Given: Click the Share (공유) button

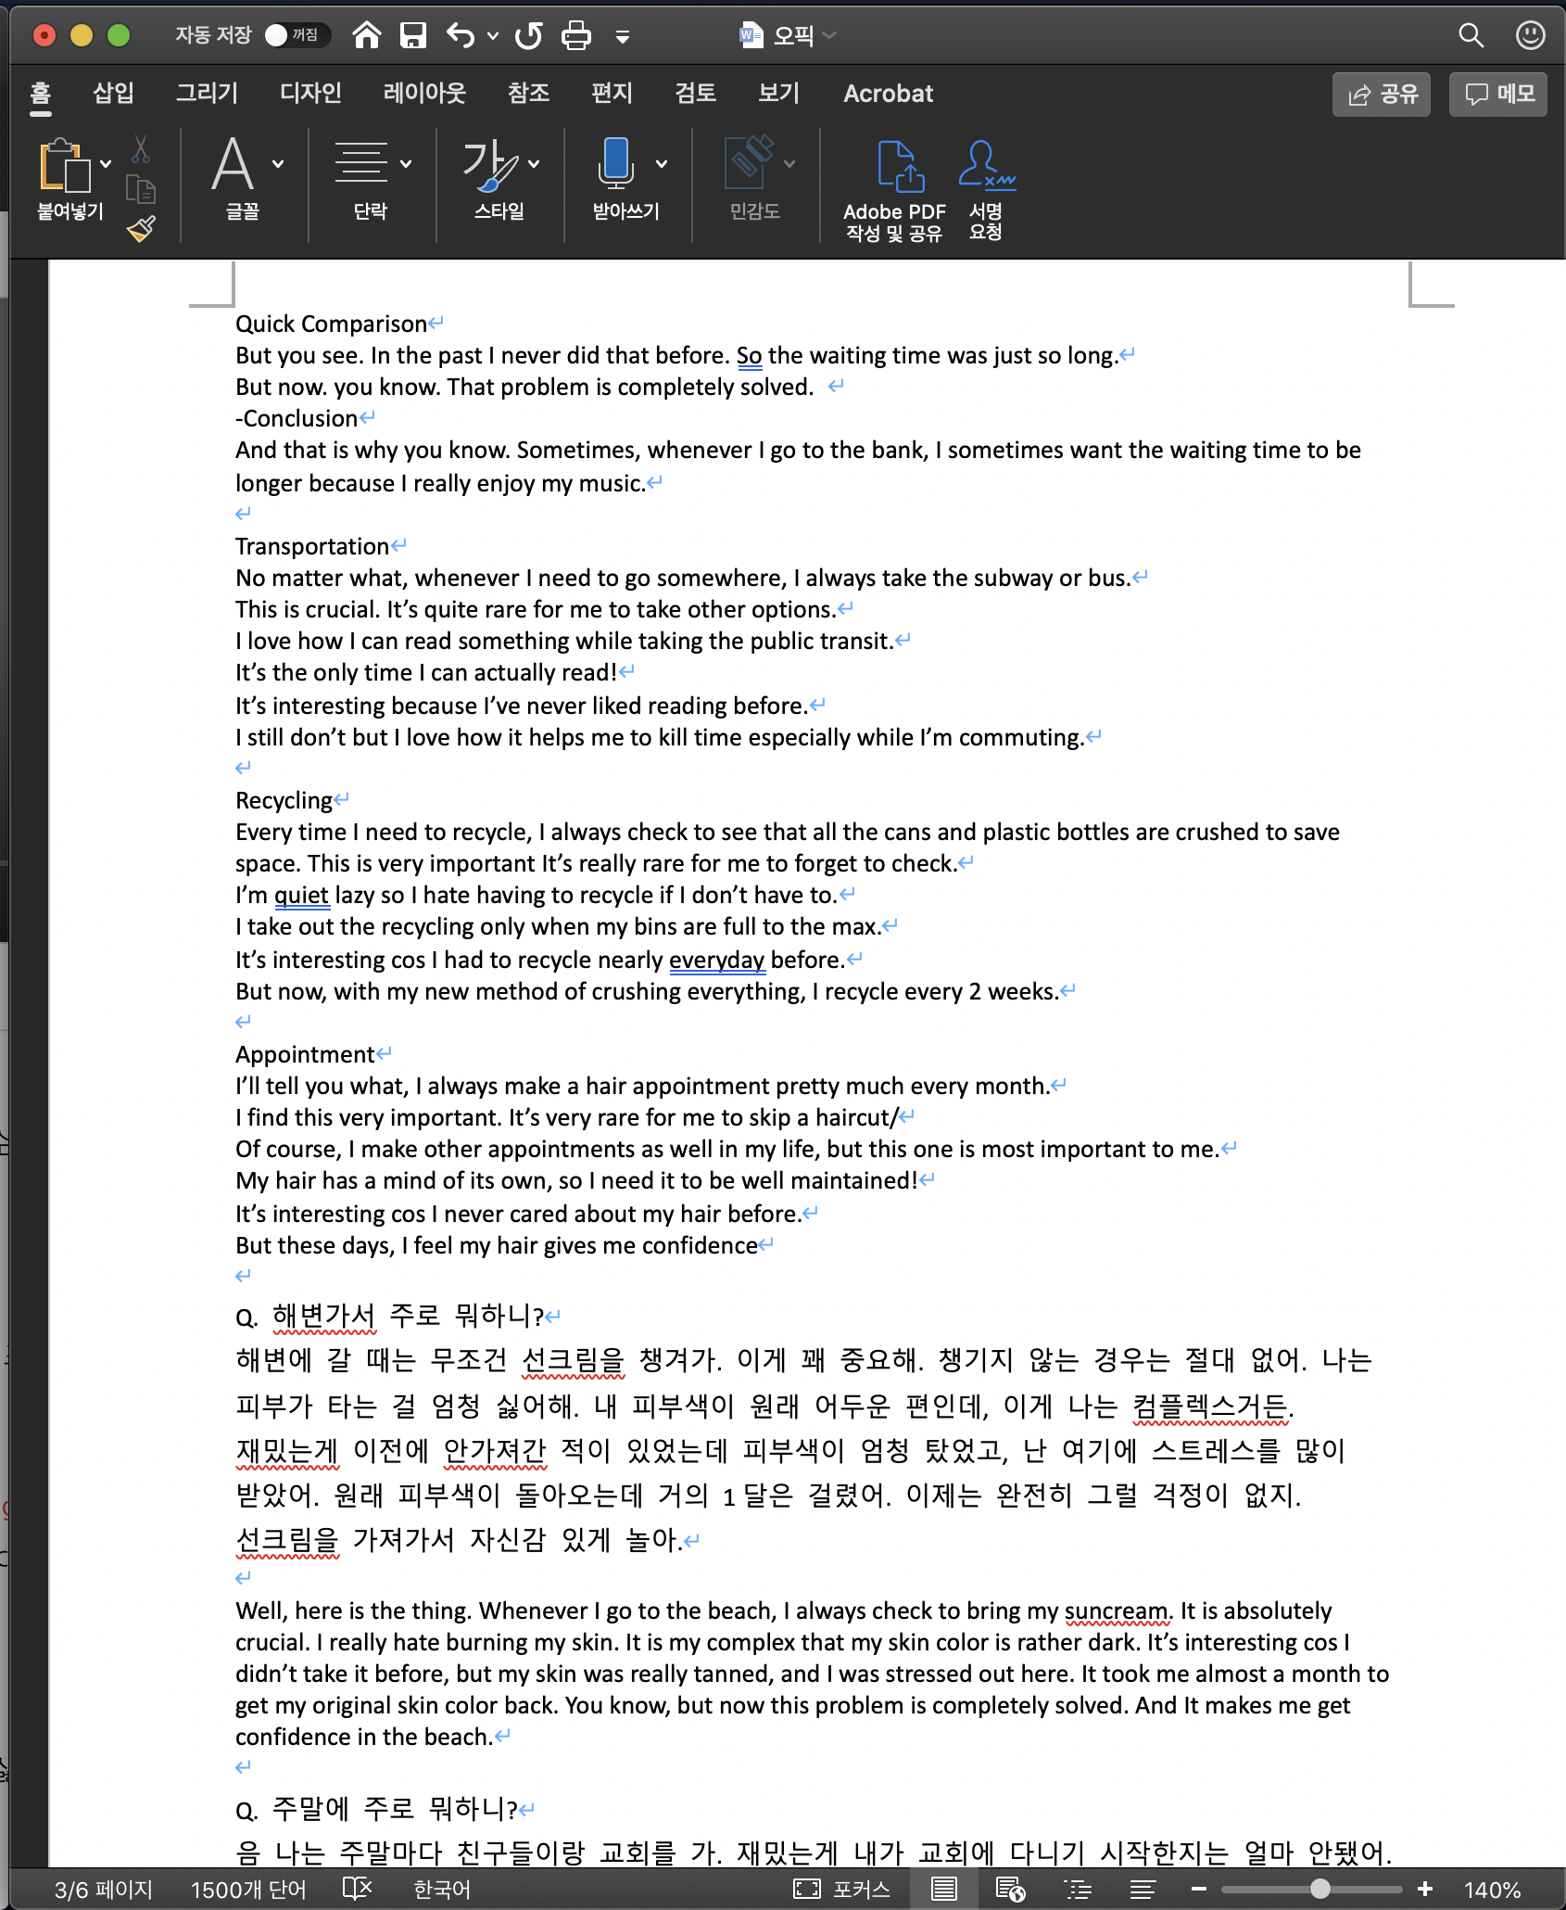Looking at the screenshot, I should point(1382,94).
